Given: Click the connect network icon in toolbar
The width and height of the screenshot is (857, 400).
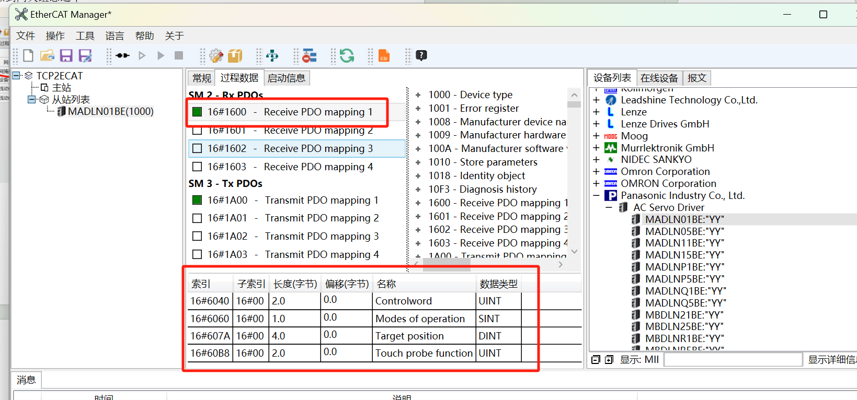Looking at the screenshot, I should pos(123,55).
